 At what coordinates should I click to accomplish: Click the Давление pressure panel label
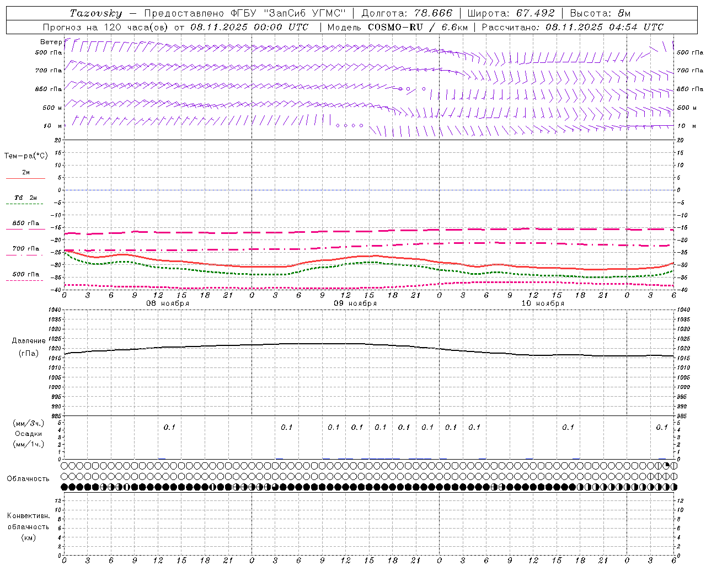(x=29, y=341)
